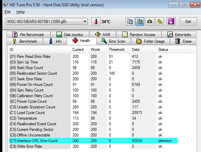This screenshot has width=201, height=152.
Task: Click the Status column header
Action: click(x=163, y=50)
